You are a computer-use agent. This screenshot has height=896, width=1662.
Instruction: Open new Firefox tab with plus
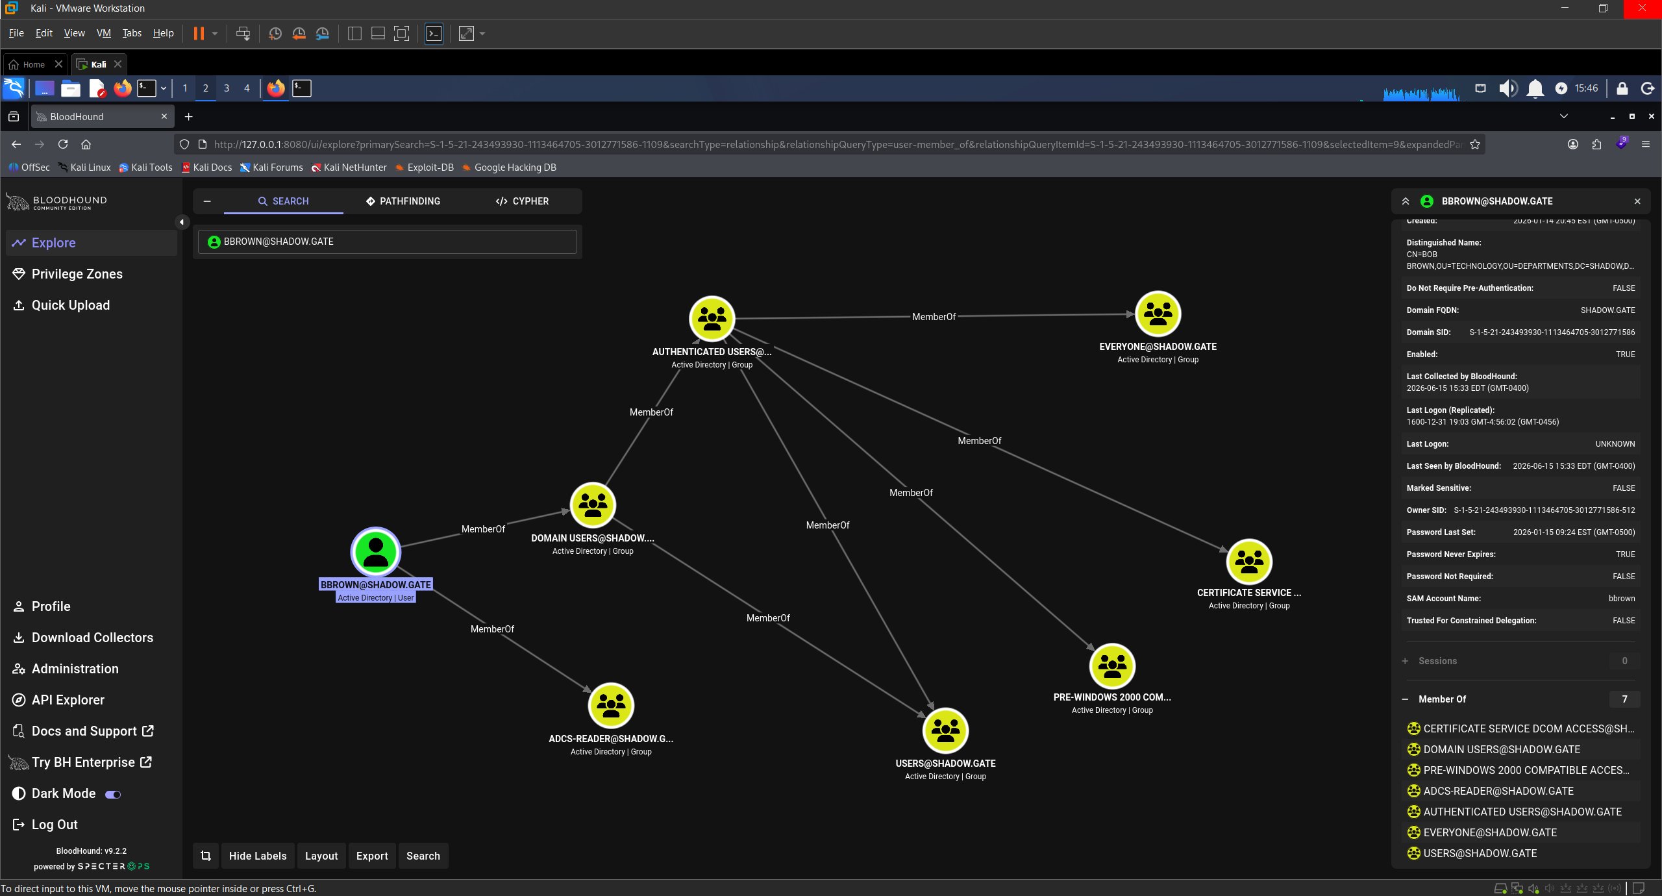click(x=188, y=117)
